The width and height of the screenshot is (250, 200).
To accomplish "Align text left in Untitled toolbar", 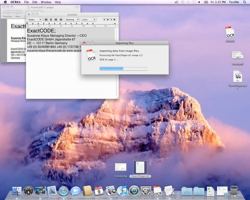I will click(x=46, y=20).
